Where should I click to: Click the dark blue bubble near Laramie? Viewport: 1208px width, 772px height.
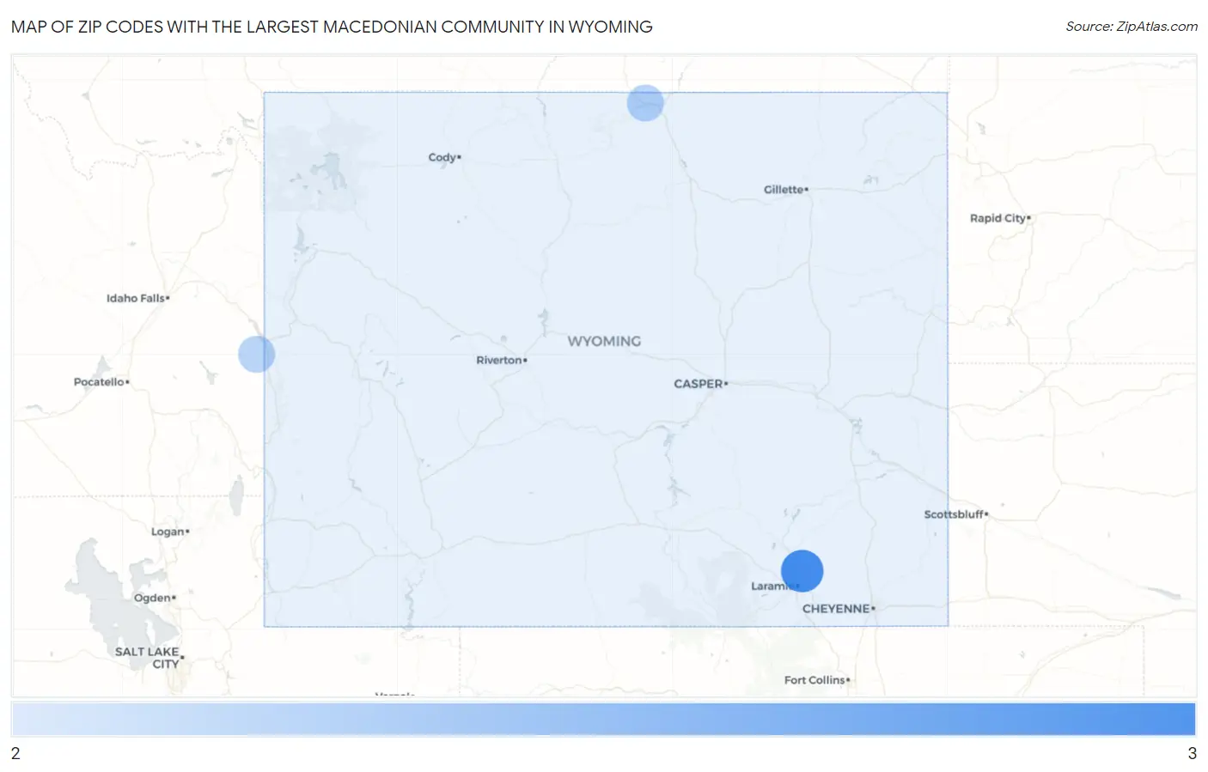(x=802, y=571)
